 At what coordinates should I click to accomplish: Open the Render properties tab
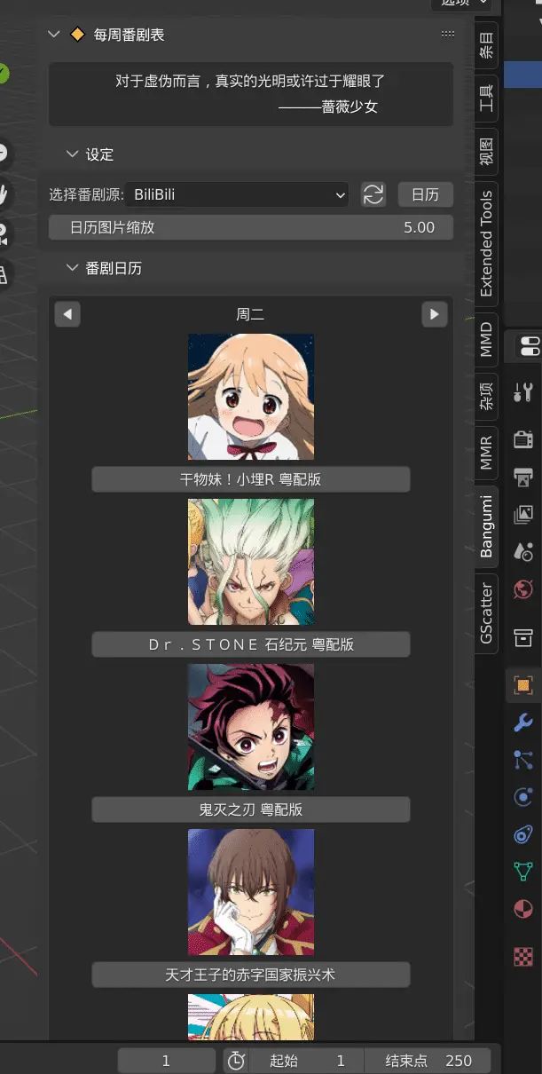523,438
